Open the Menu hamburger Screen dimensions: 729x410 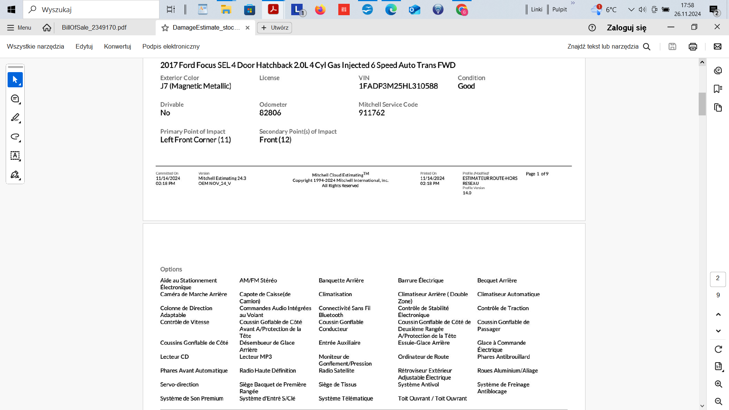19,28
